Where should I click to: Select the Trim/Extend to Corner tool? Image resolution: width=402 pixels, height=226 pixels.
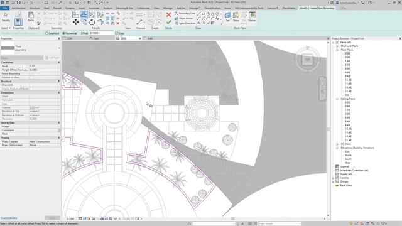(100, 23)
